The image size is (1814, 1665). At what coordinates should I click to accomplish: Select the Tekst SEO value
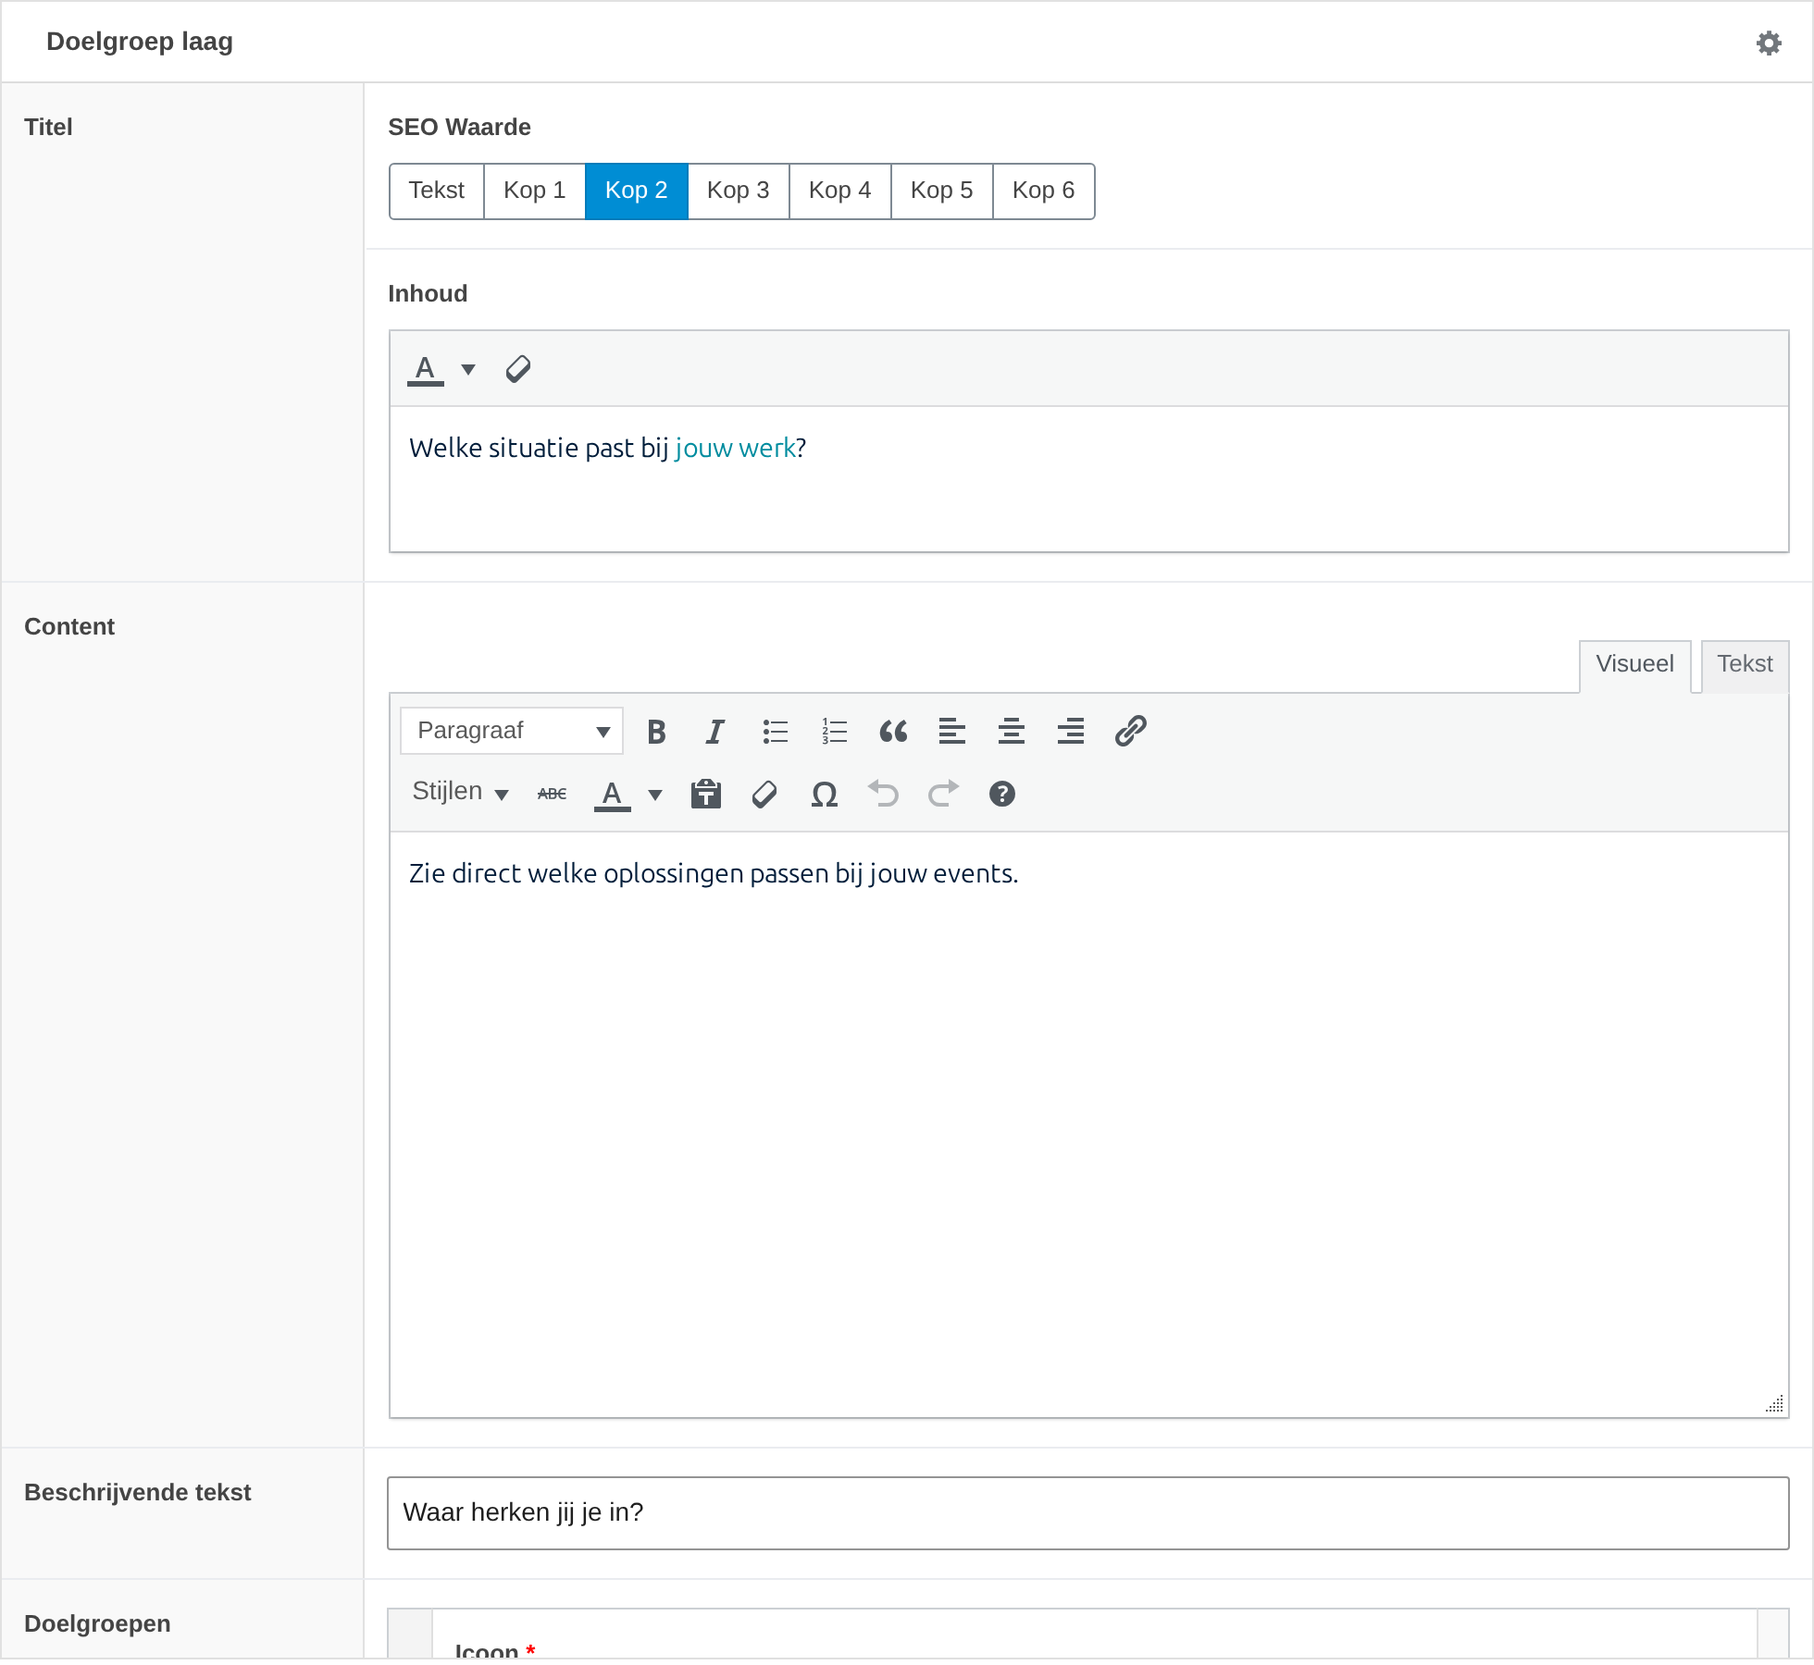click(x=437, y=191)
